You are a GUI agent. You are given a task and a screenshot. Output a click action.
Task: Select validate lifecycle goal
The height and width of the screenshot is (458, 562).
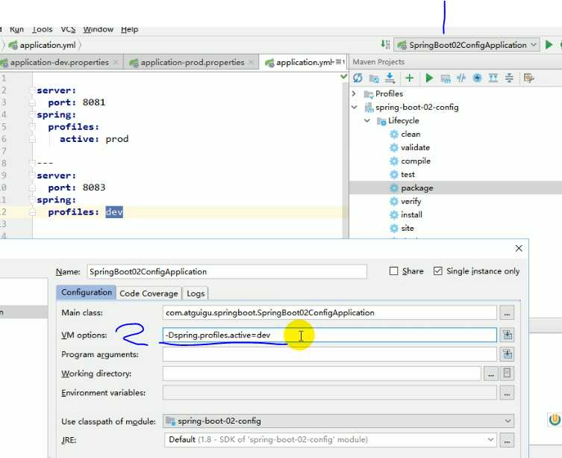(x=415, y=147)
